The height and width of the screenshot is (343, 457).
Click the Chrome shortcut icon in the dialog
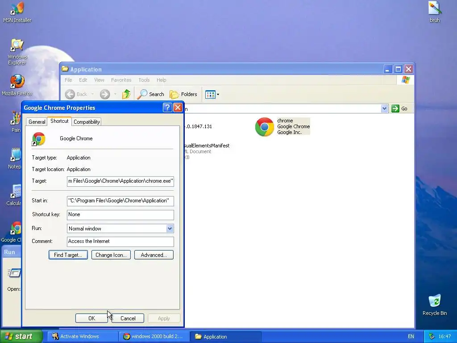click(38, 139)
